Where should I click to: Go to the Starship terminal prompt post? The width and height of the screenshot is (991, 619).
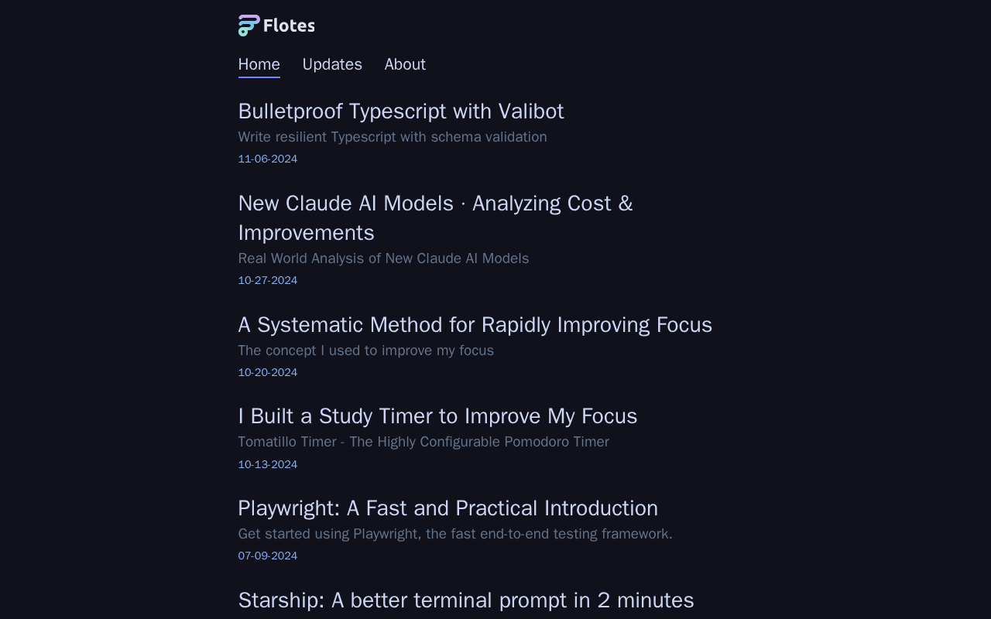coord(465,600)
